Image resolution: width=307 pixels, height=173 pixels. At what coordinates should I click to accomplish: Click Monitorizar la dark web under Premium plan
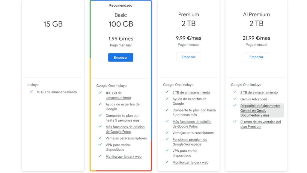pos(190,162)
